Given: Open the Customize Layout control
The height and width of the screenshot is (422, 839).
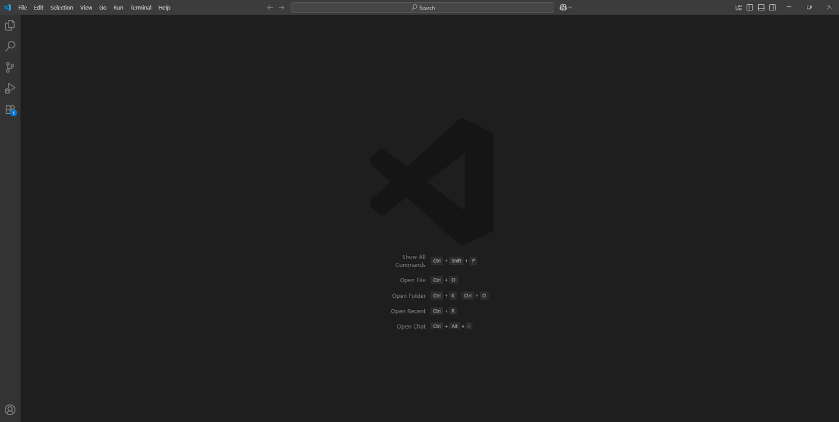Looking at the screenshot, I should [x=738, y=7].
